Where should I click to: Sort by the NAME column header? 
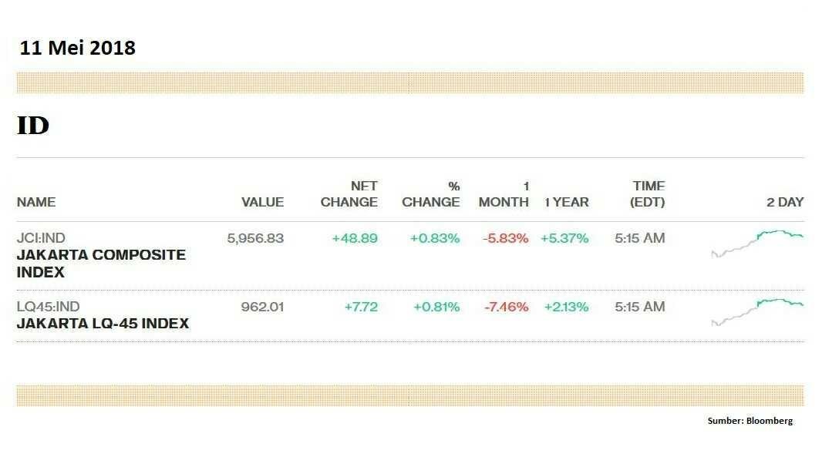pos(36,202)
